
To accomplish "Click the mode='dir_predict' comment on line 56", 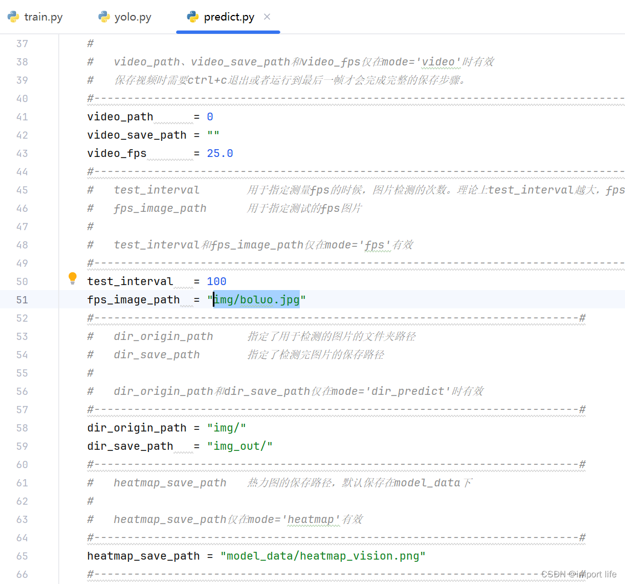I will click(285, 392).
